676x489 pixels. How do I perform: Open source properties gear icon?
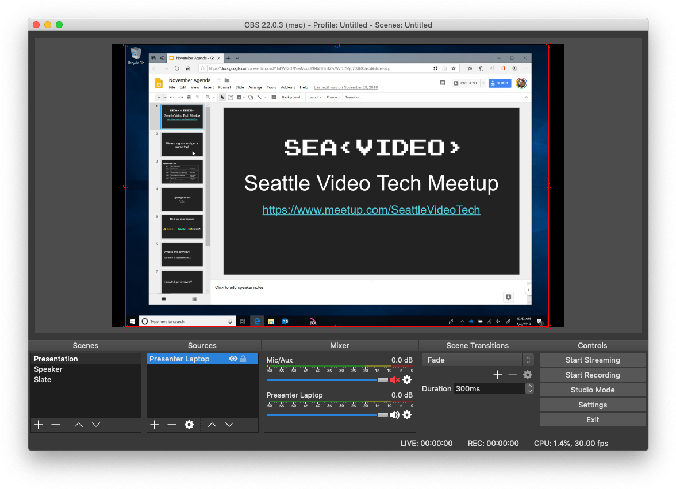pos(189,425)
